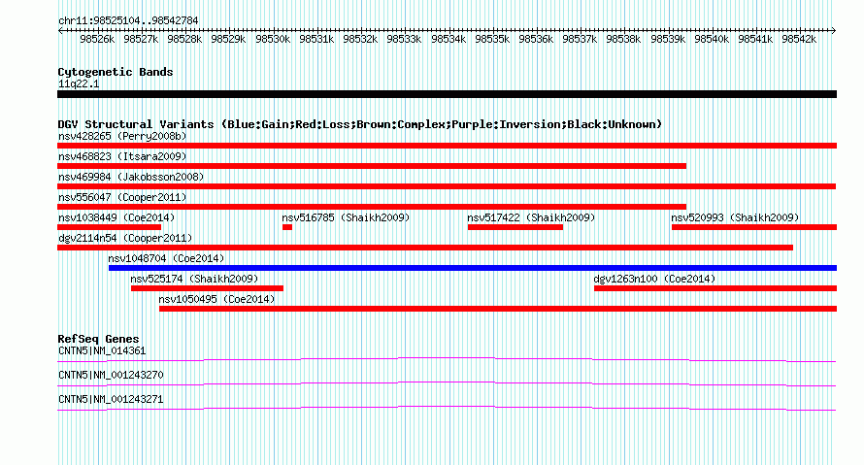Screen dimensions: 864x465
Task: Click the blue gain bar for nsv1048704
Action: pyautogui.click(x=473, y=268)
